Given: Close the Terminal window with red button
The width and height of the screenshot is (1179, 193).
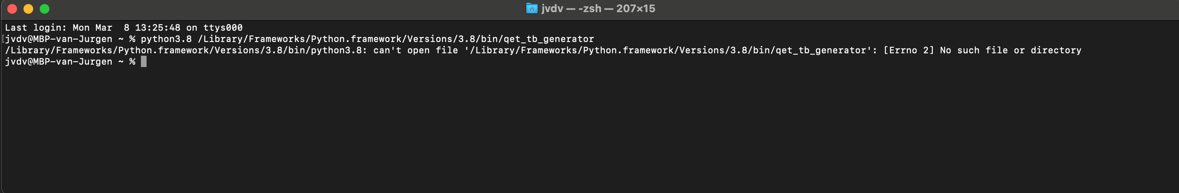Looking at the screenshot, I should tap(13, 8).
